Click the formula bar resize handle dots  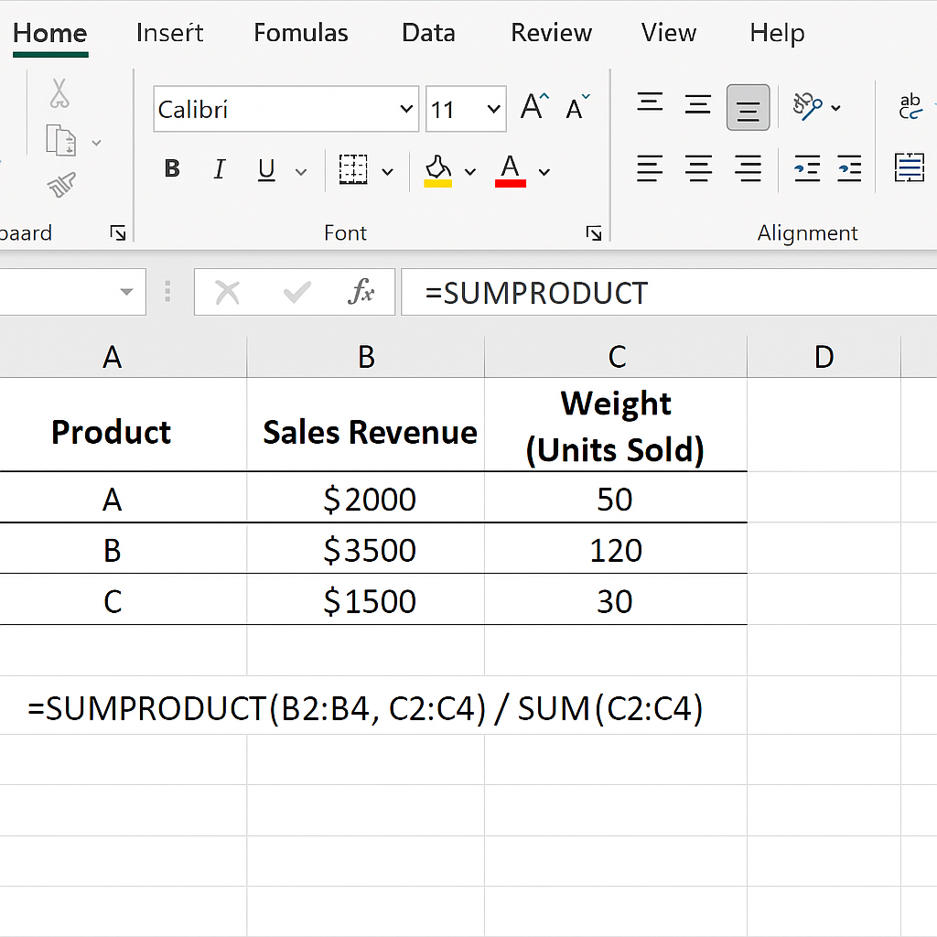click(x=168, y=292)
